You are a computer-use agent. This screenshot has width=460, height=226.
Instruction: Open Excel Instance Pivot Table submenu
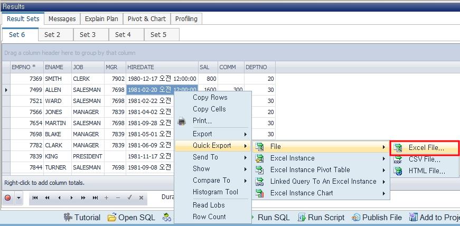tap(309, 170)
